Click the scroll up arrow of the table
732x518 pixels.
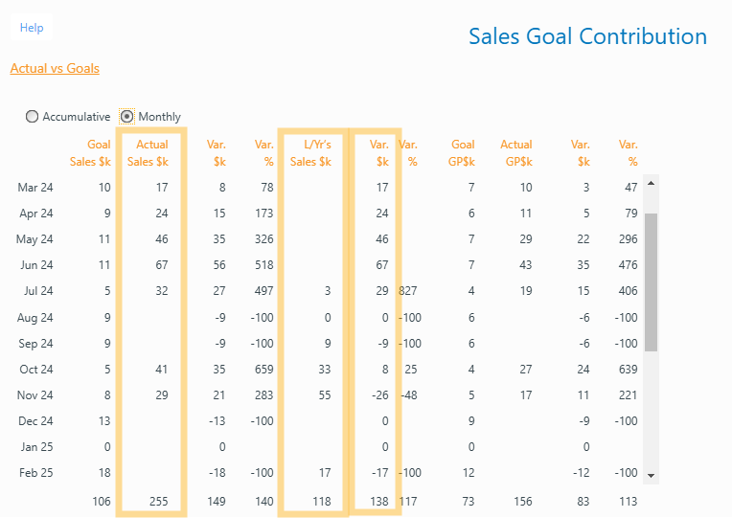click(x=652, y=182)
